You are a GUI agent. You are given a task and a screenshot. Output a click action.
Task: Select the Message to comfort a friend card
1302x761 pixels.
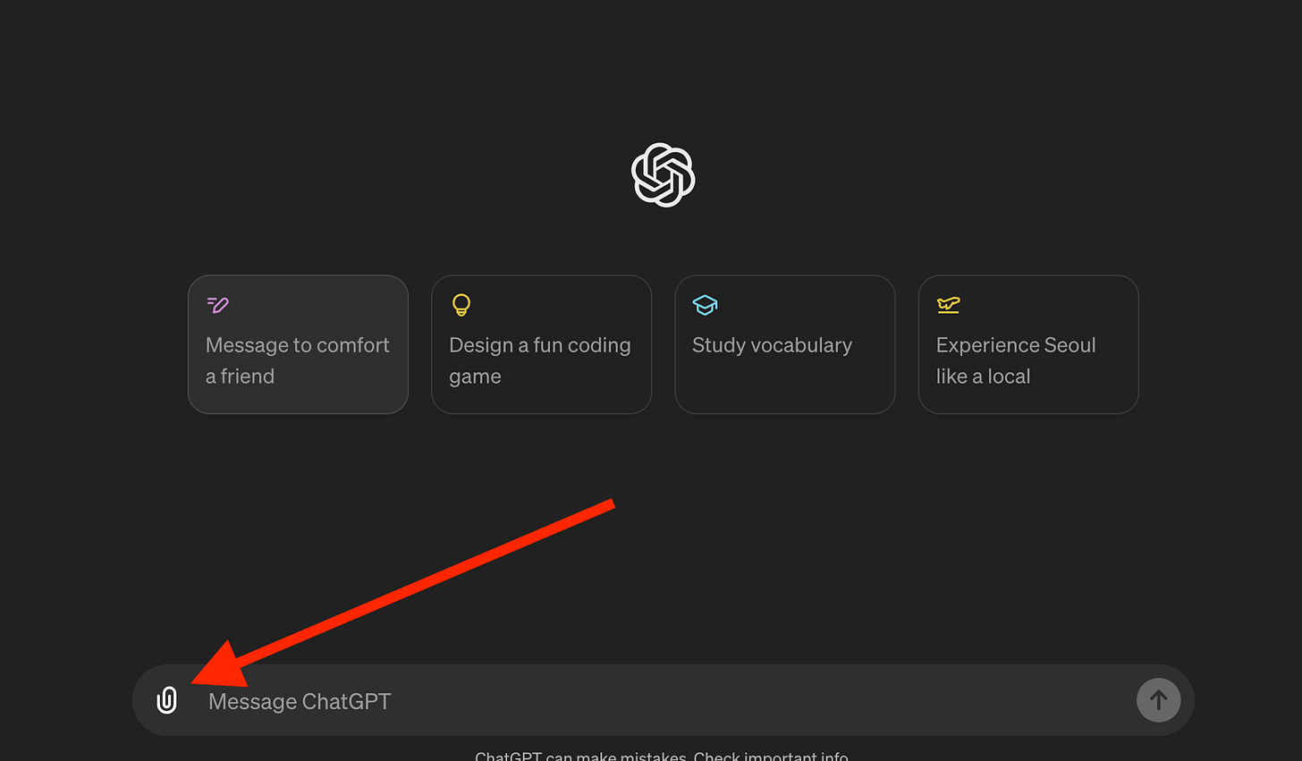[x=298, y=344]
